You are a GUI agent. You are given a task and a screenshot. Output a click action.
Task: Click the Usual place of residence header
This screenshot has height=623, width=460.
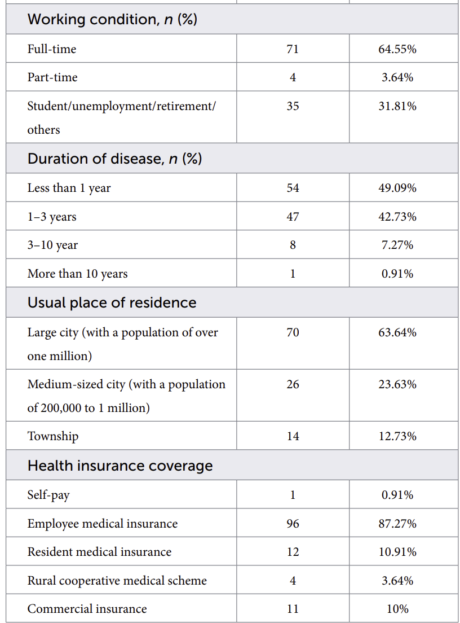[x=112, y=302]
